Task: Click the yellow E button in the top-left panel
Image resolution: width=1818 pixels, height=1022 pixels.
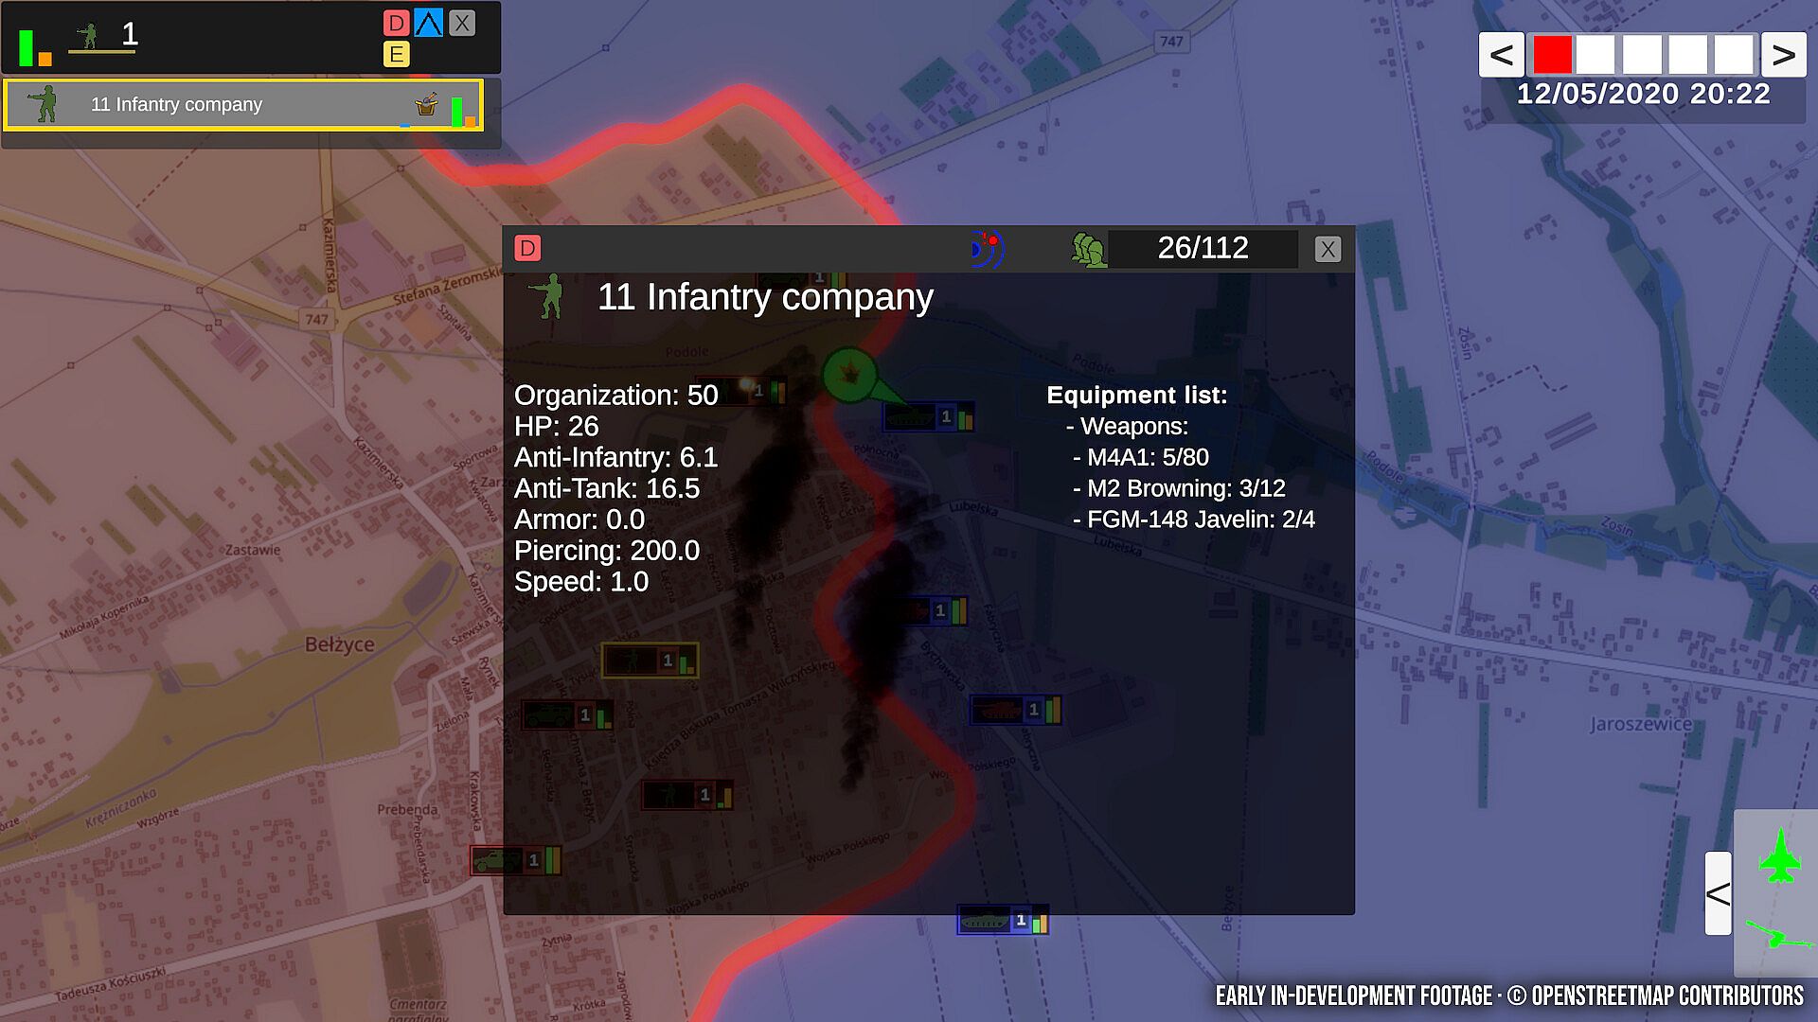Action: [x=397, y=54]
